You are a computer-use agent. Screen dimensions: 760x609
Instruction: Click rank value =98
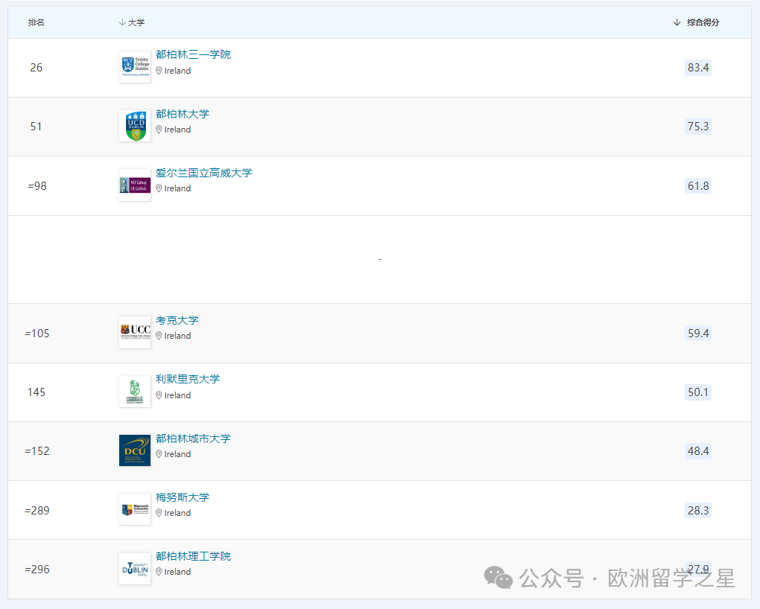(x=37, y=186)
